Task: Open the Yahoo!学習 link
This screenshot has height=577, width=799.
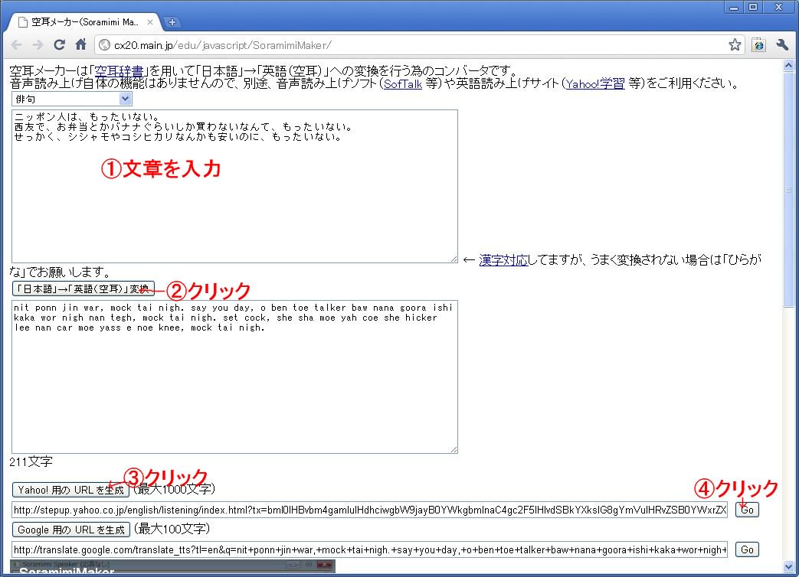Action: 595,84
